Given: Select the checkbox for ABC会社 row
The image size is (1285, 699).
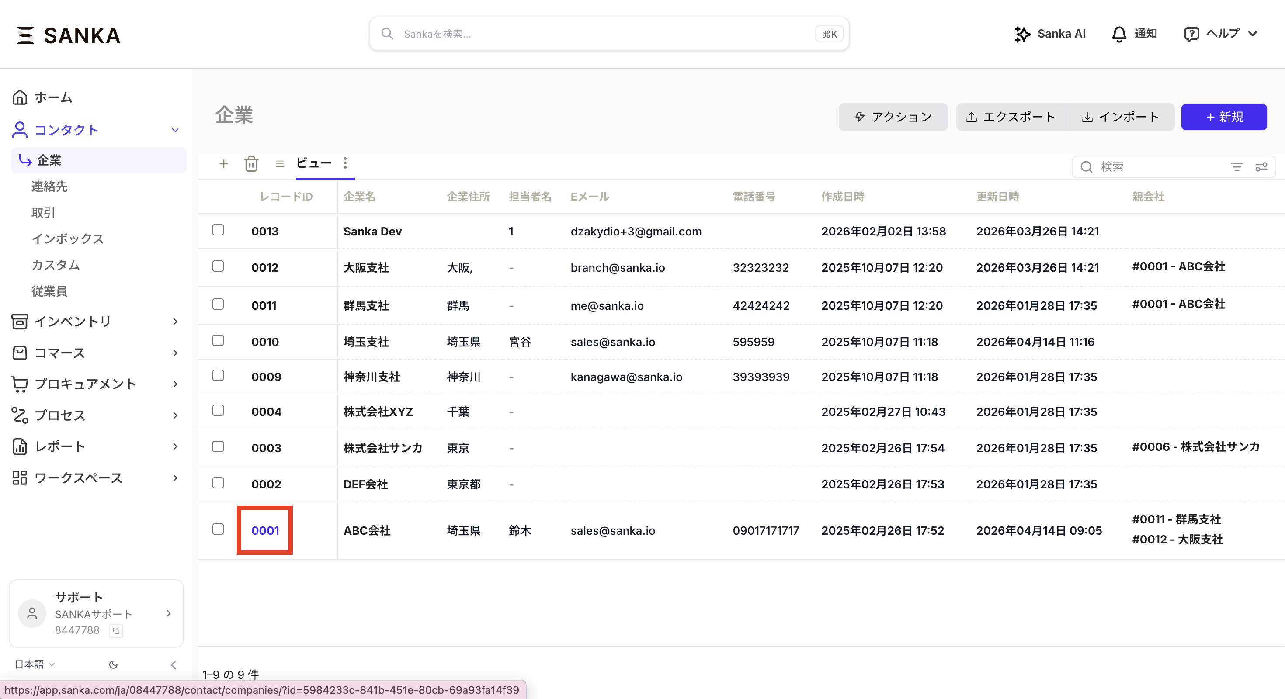Looking at the screenshot, I should (x=218, y=529).
